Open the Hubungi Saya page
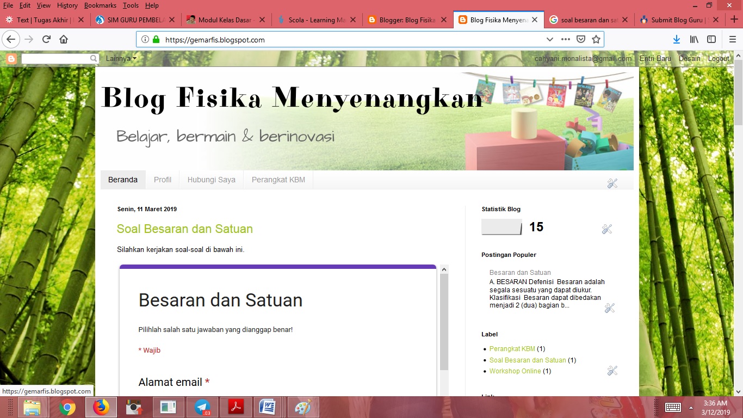Screen dimensions: 743x418 click(x=212, y=180)
